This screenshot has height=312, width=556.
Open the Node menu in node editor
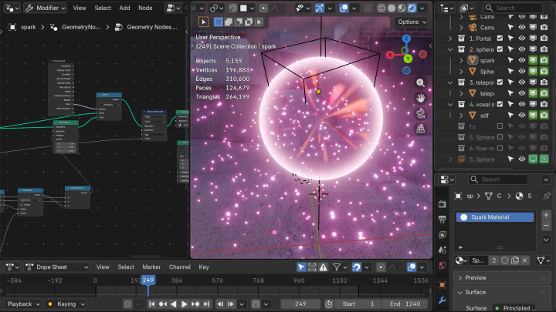pos(145,8)
